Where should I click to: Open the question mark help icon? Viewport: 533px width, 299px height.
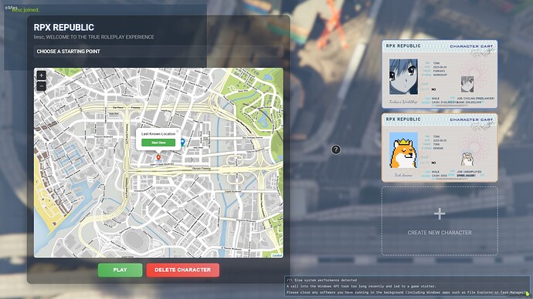point(336,149)
